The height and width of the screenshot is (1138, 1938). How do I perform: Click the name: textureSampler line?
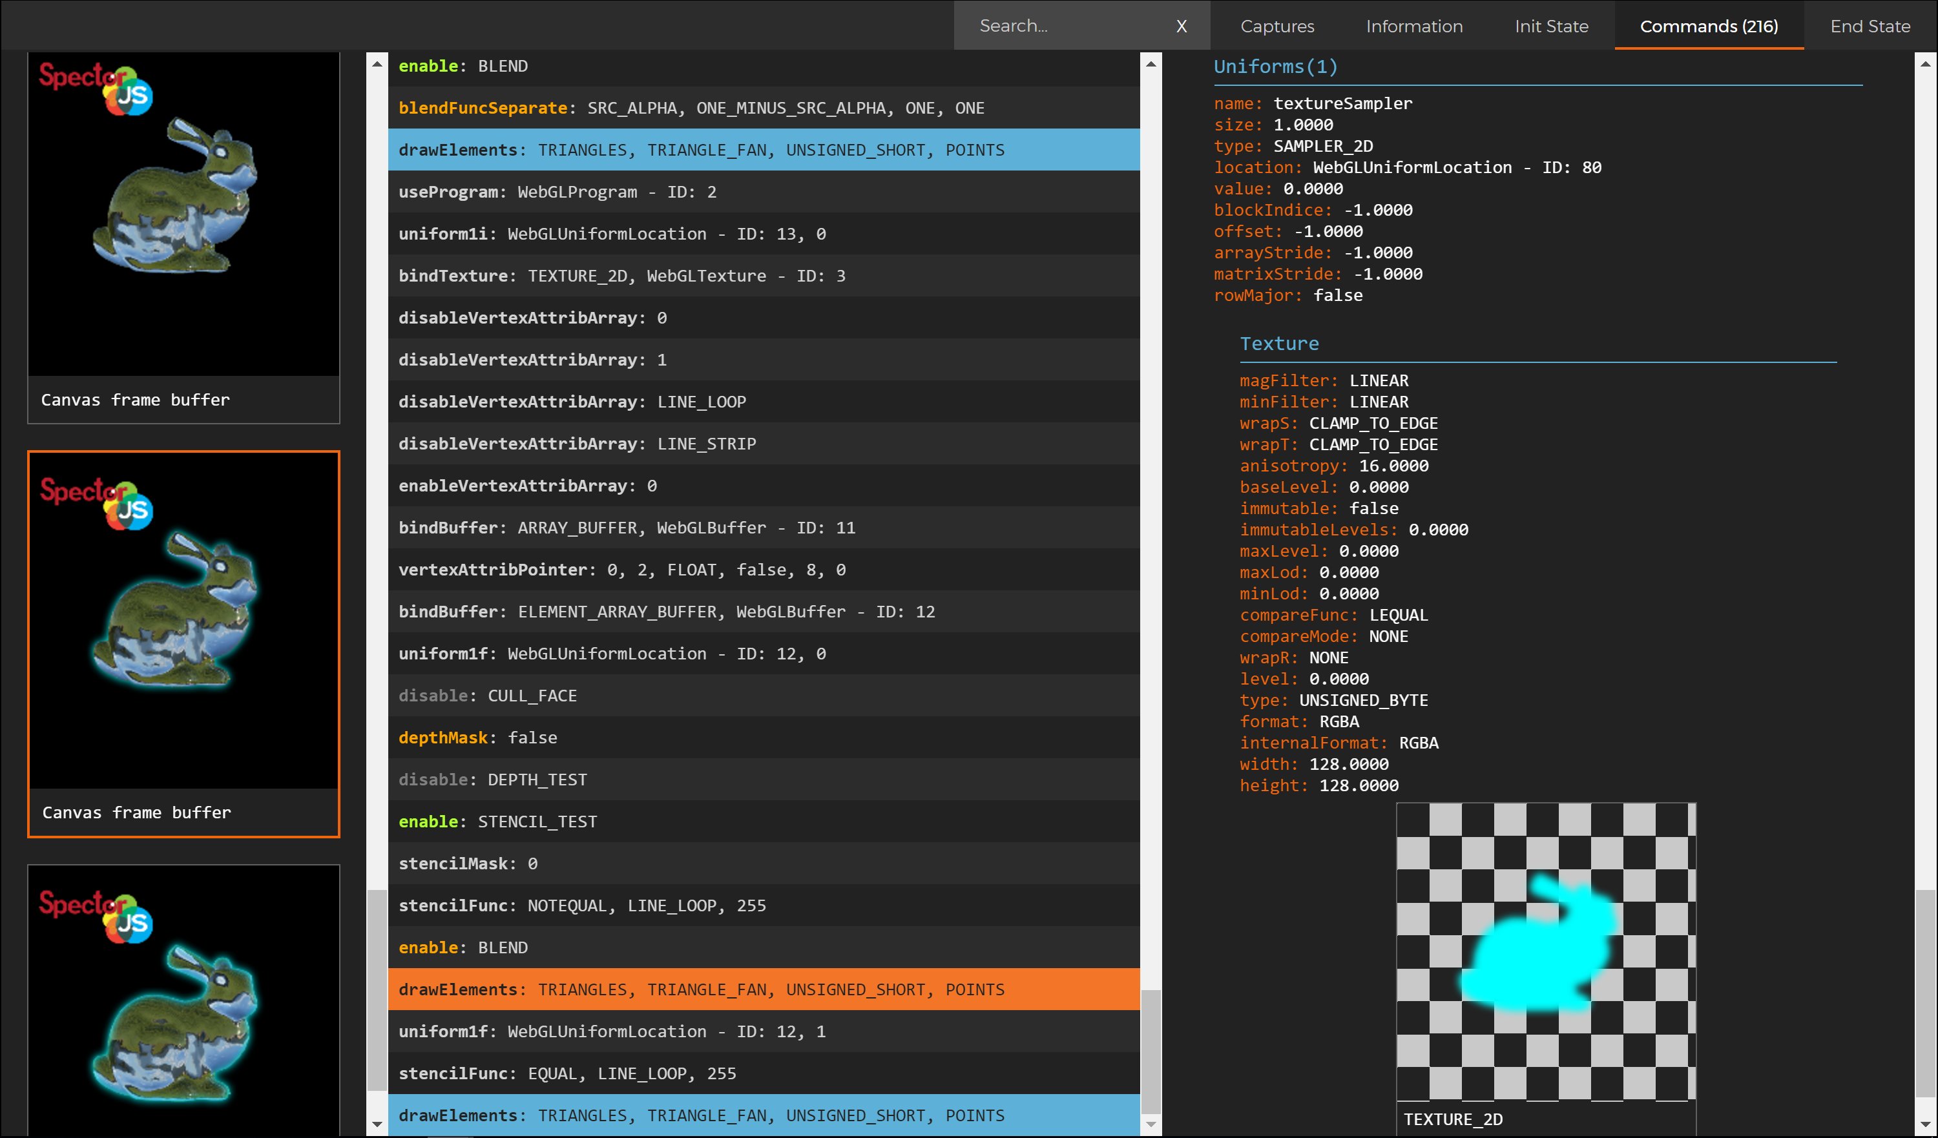tap(1313, 103)
